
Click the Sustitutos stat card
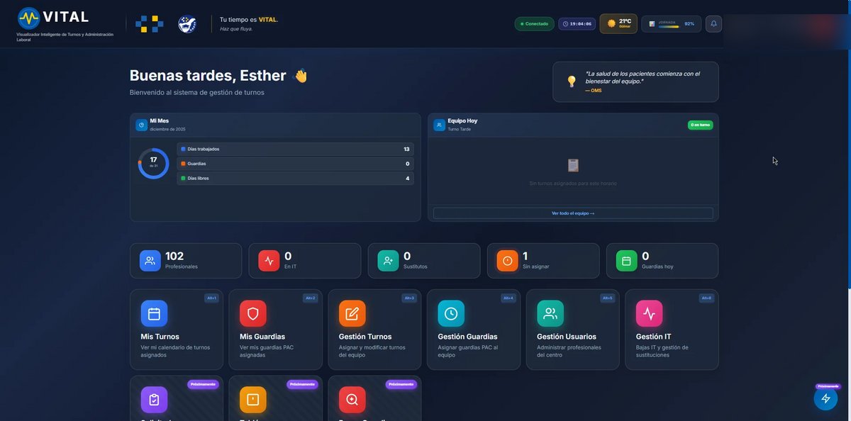(423, 261)
